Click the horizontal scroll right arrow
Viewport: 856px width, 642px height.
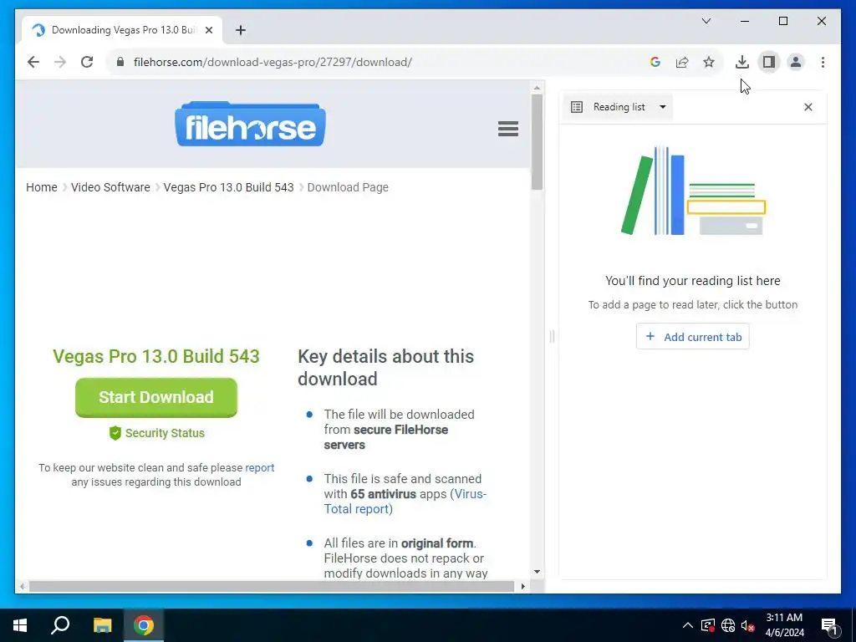coord(523,587)
